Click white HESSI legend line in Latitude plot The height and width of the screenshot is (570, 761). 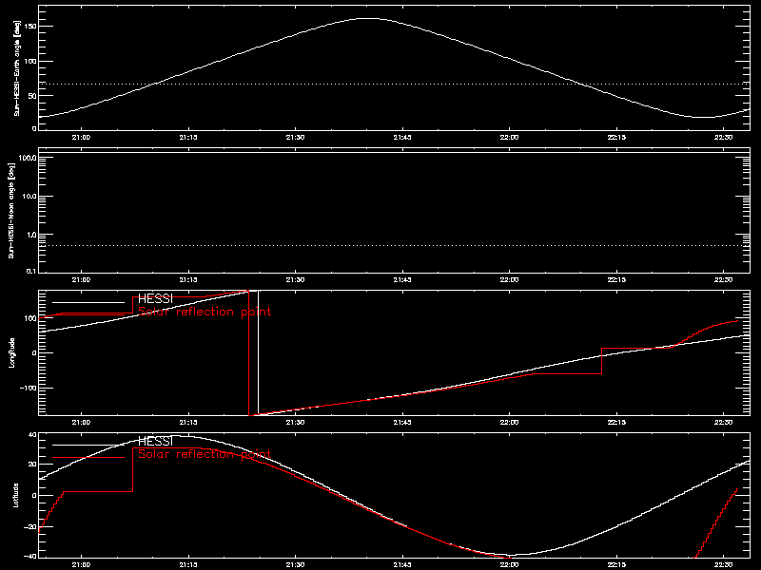click(x=88, y=445)
